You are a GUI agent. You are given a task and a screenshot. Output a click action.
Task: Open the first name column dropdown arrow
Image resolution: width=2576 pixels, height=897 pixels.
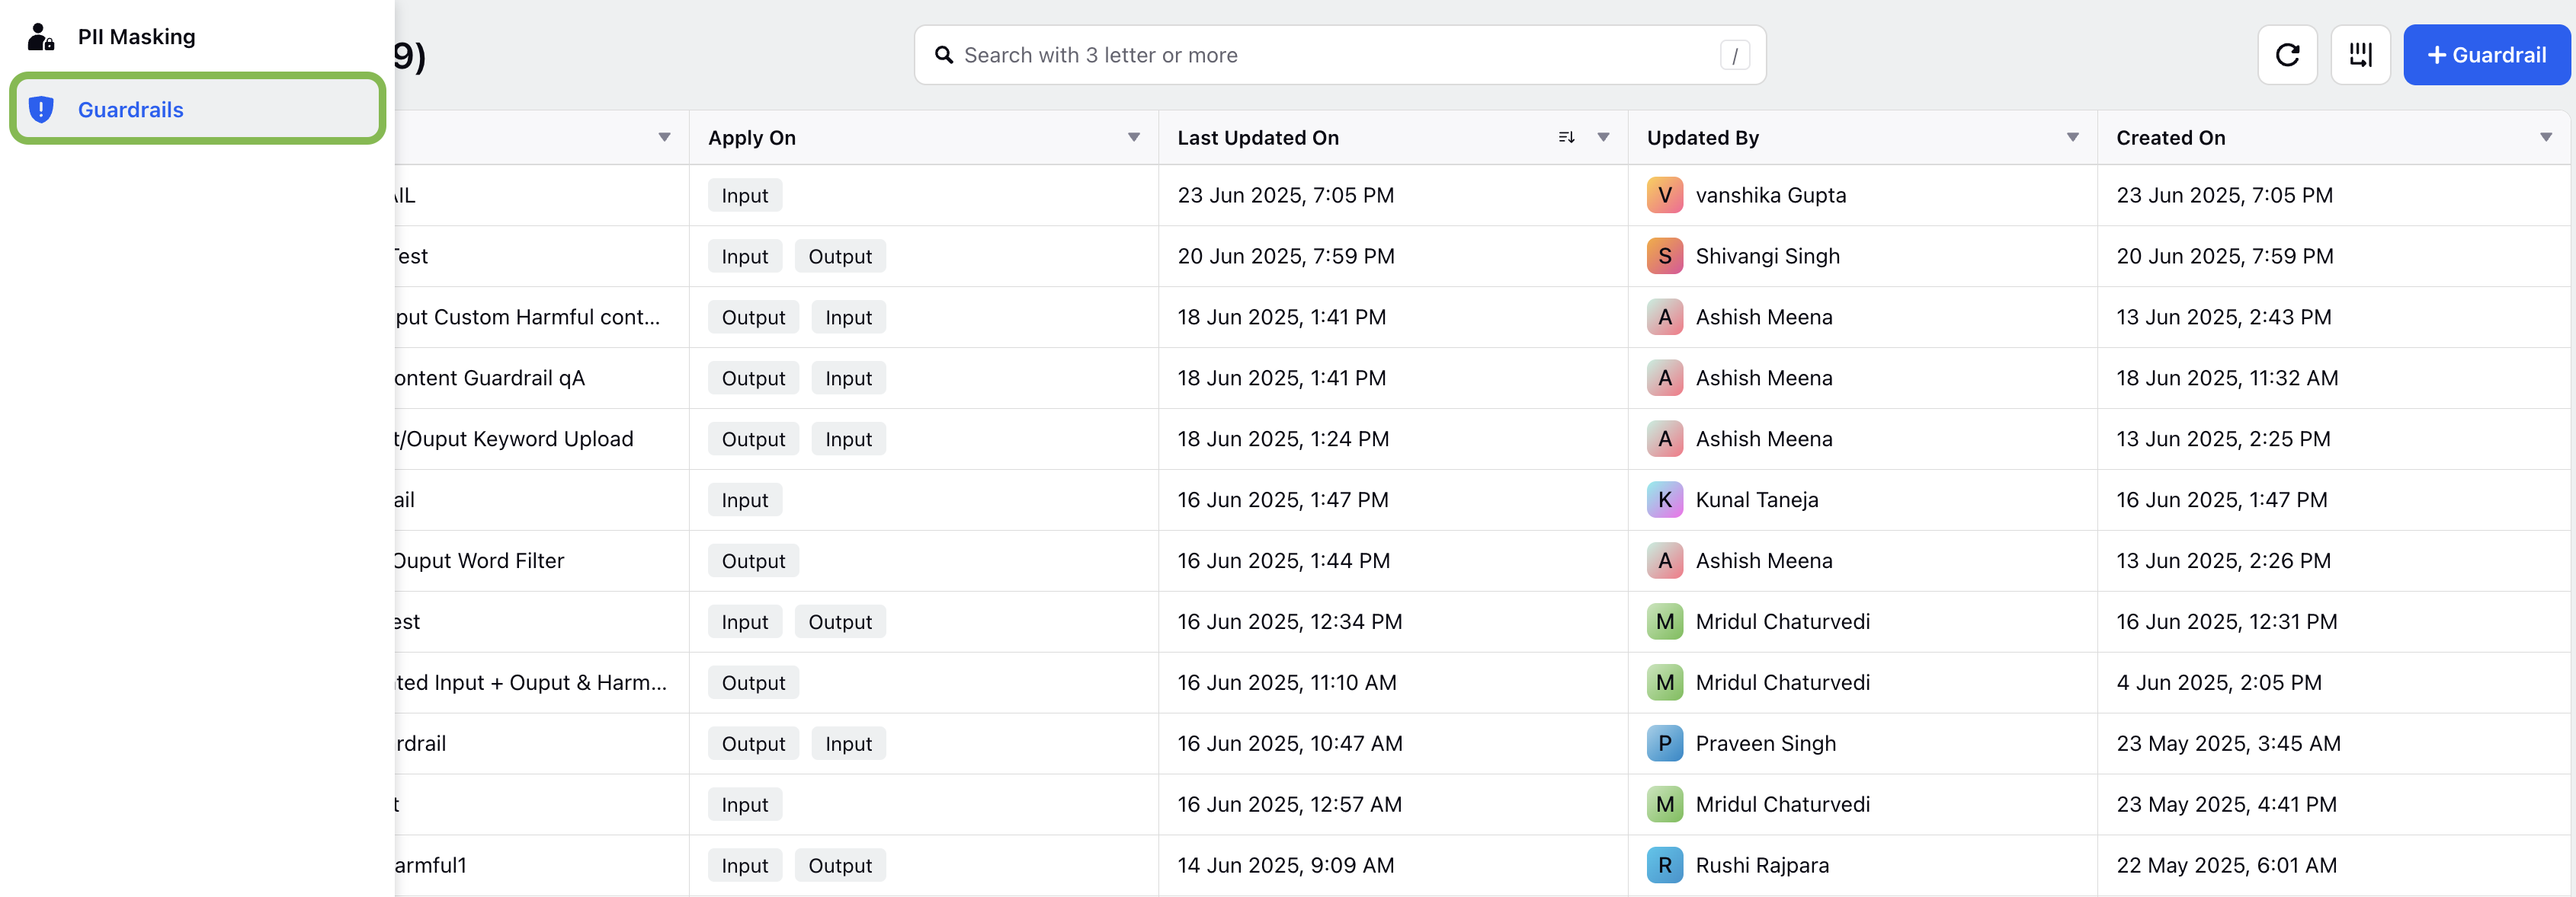pos(664,138)
